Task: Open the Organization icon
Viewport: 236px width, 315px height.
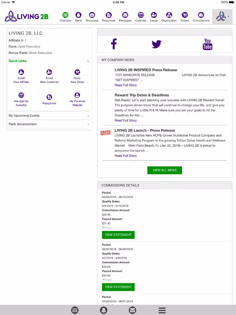Action: pos(169,17)
